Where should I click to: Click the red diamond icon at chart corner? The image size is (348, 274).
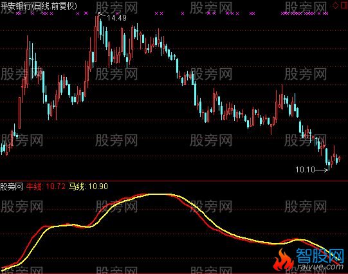tap(335, 5)
